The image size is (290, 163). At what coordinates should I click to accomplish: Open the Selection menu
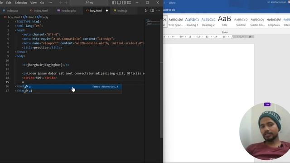click(x=21, y=3)
